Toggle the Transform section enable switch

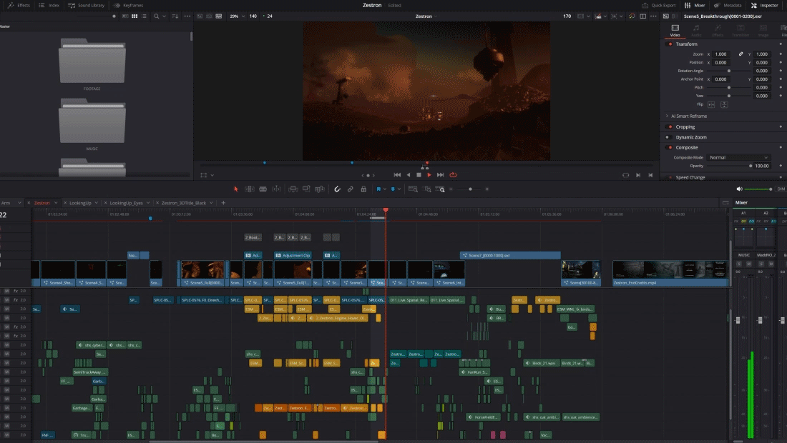(670, 44)
